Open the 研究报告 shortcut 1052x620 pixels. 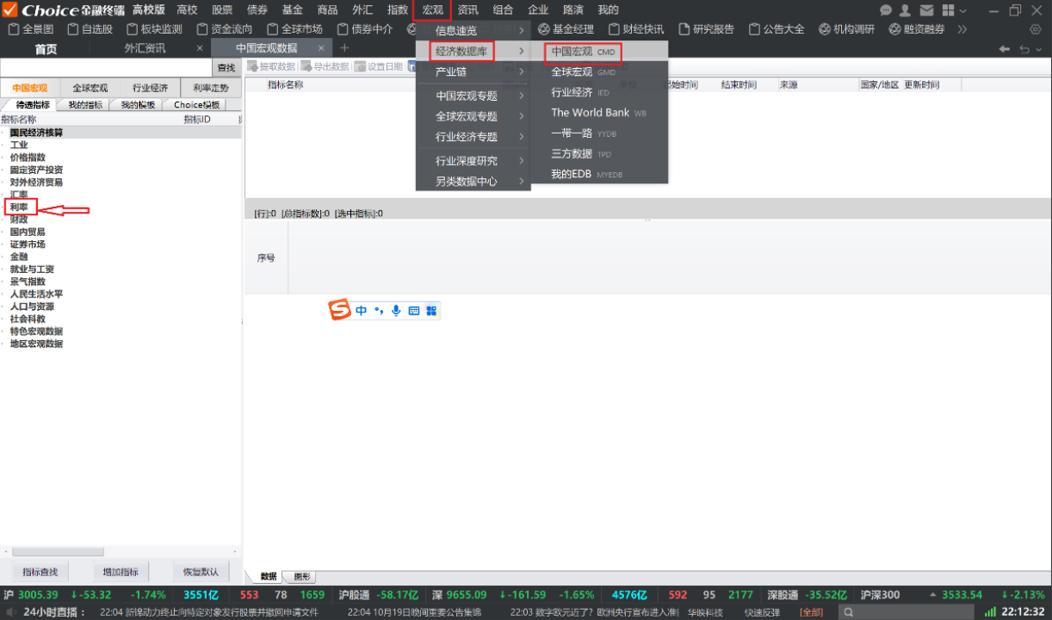tap(706, 29)
